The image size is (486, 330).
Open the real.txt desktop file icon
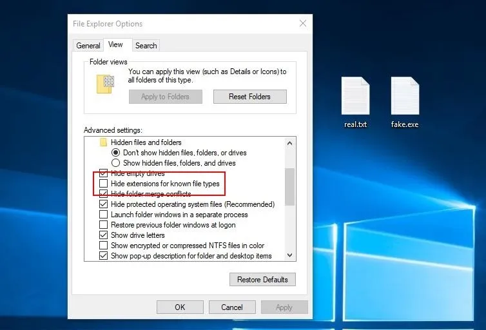tap(356, 96)
